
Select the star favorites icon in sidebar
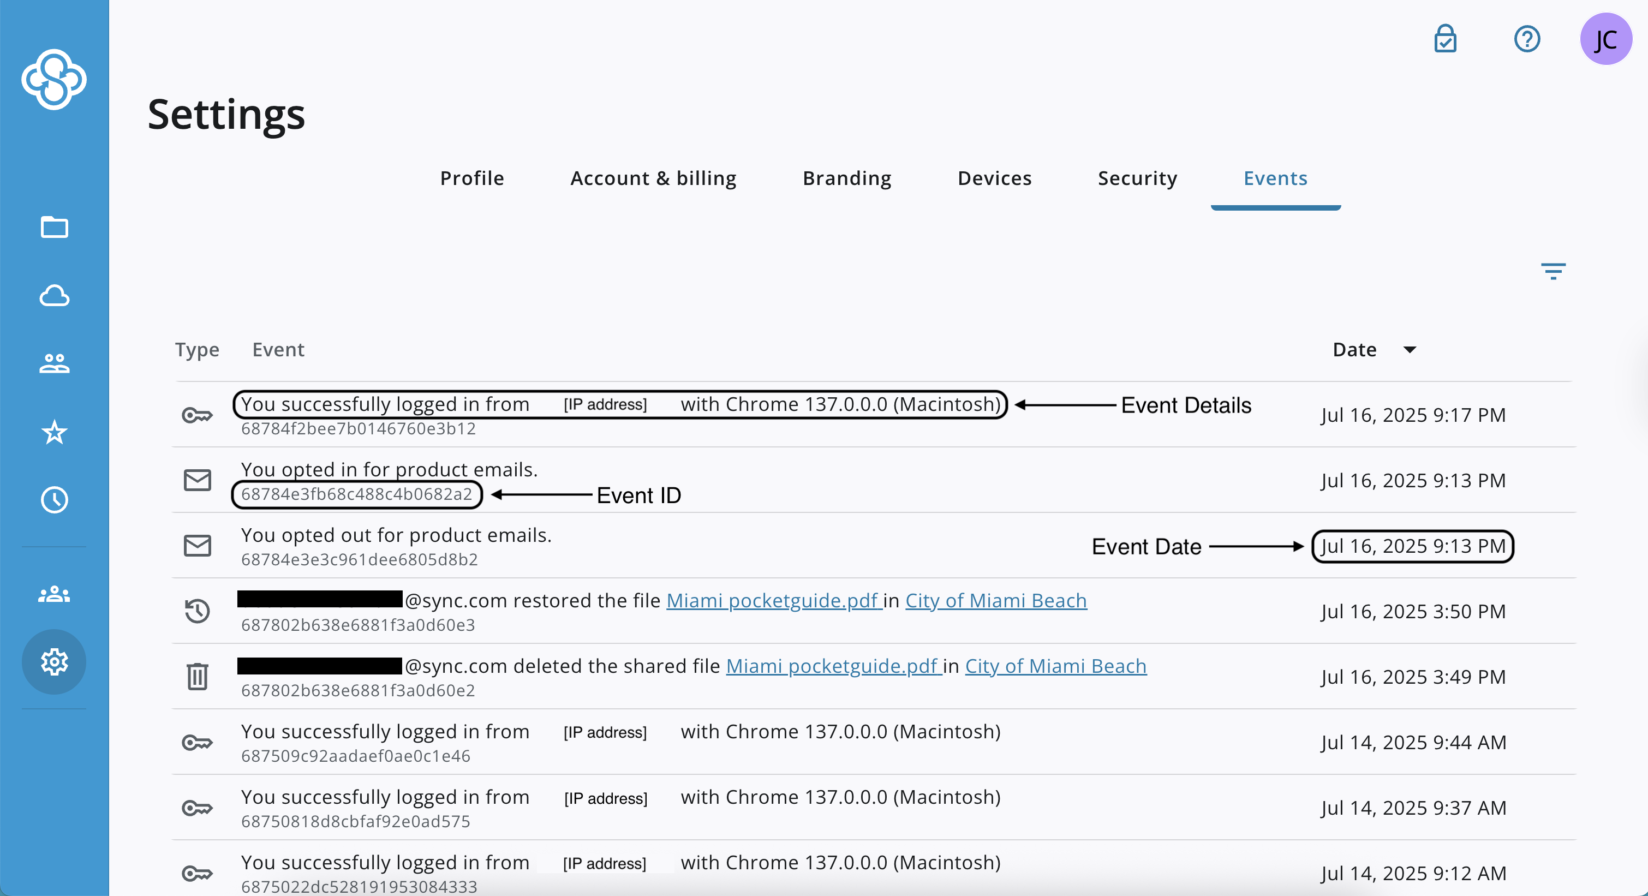[x=55, y=432]
